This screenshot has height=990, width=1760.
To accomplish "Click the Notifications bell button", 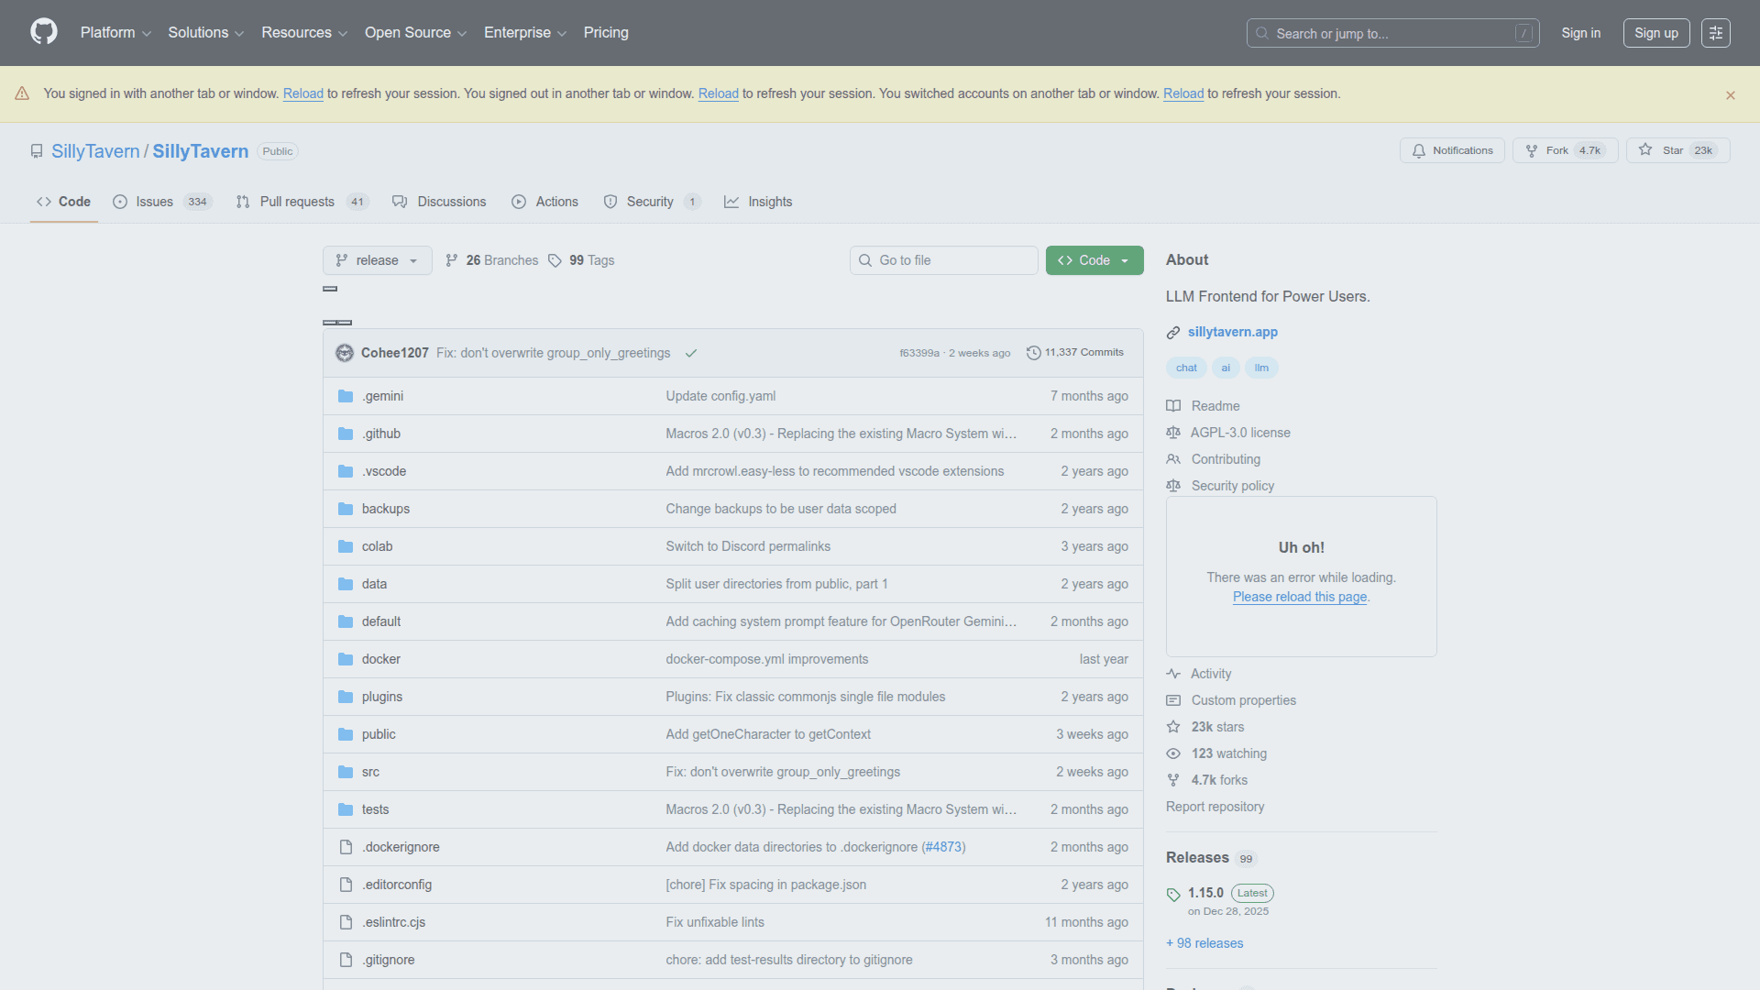I will 1452,150.
